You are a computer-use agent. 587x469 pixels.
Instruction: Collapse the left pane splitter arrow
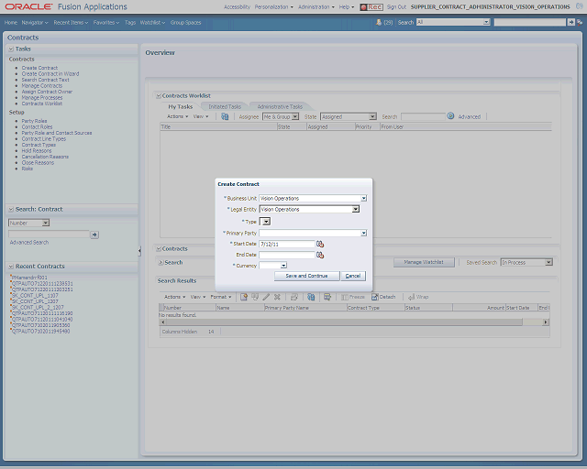tap(139, 251)
